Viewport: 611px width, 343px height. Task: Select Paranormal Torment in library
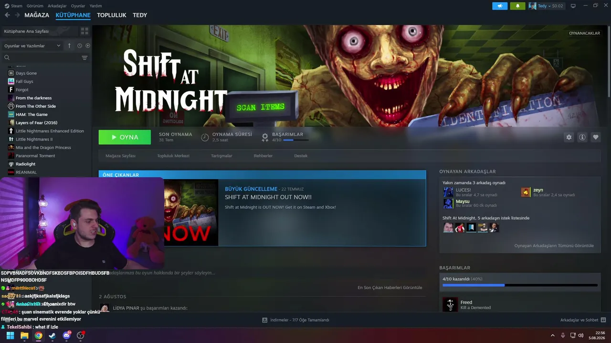35,156
